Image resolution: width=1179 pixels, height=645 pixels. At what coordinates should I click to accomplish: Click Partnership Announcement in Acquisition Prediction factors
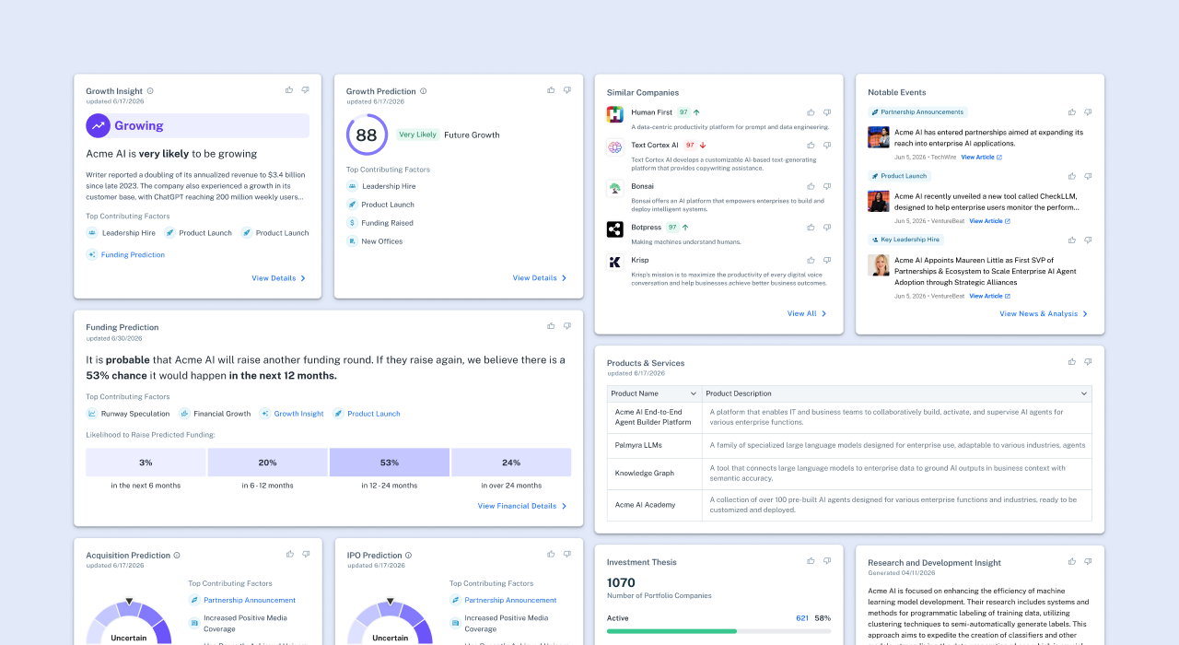coord(242,600)
